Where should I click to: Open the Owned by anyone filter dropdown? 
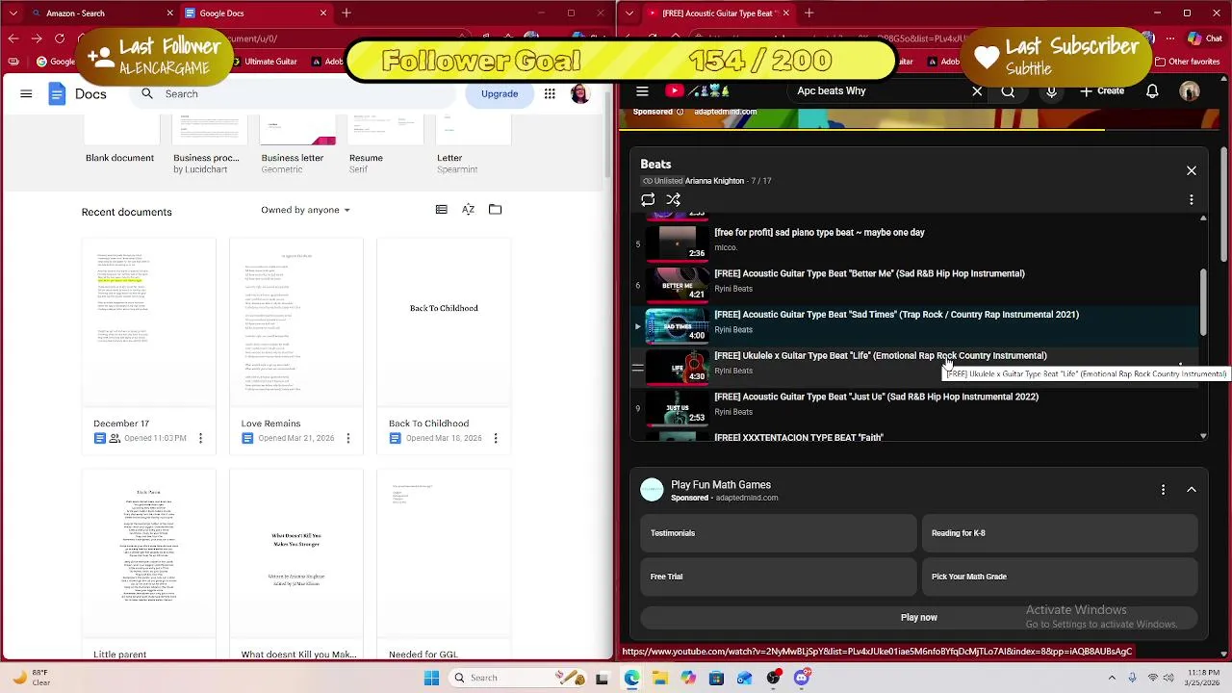[x=305, y=210]
